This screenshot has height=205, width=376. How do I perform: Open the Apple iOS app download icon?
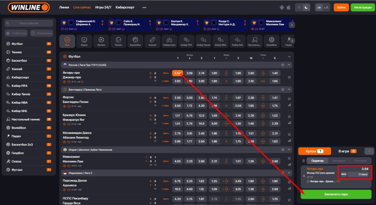tap(288, 7)
